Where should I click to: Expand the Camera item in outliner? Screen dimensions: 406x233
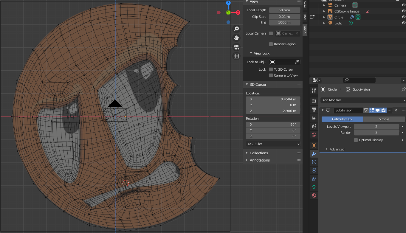(x=324, y=5)
